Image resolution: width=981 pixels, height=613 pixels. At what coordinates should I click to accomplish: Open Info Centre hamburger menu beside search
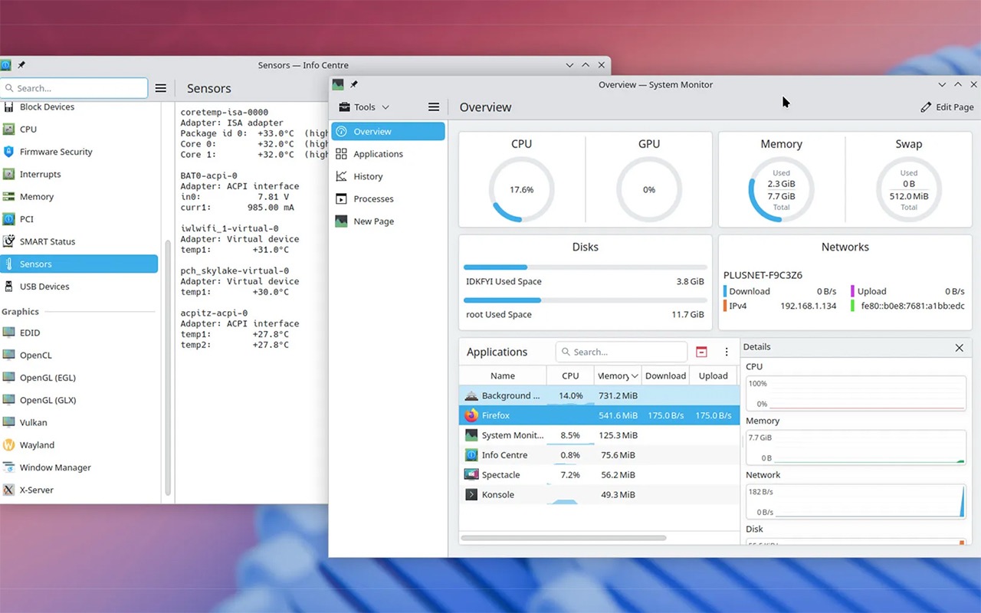160,88
